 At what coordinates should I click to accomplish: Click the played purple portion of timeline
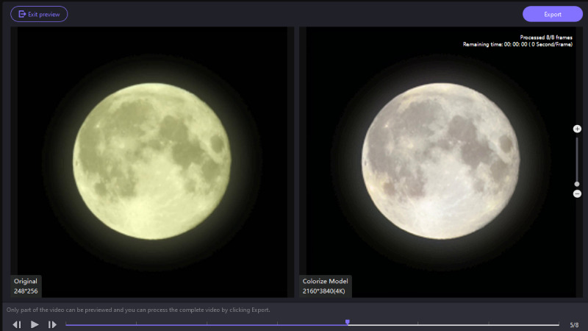[206, 324]
